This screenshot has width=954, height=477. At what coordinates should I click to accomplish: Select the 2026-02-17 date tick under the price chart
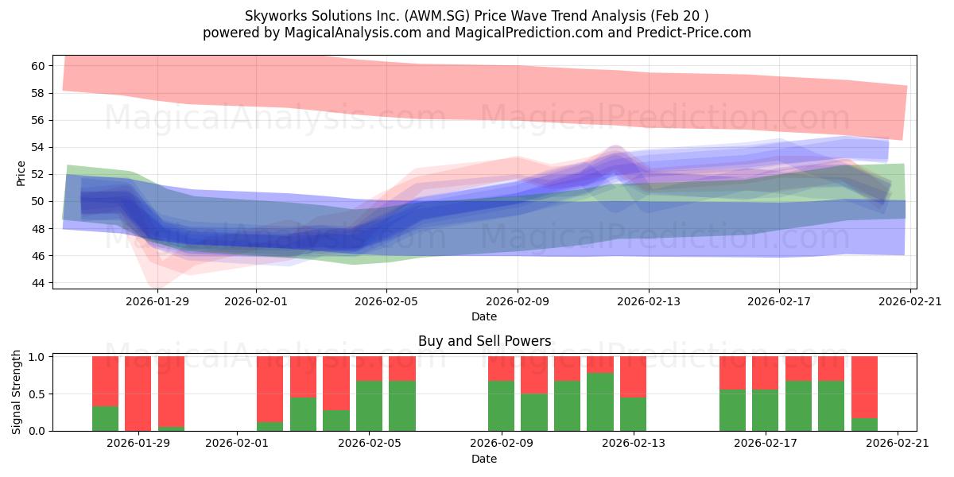click(x=779, y=302)
